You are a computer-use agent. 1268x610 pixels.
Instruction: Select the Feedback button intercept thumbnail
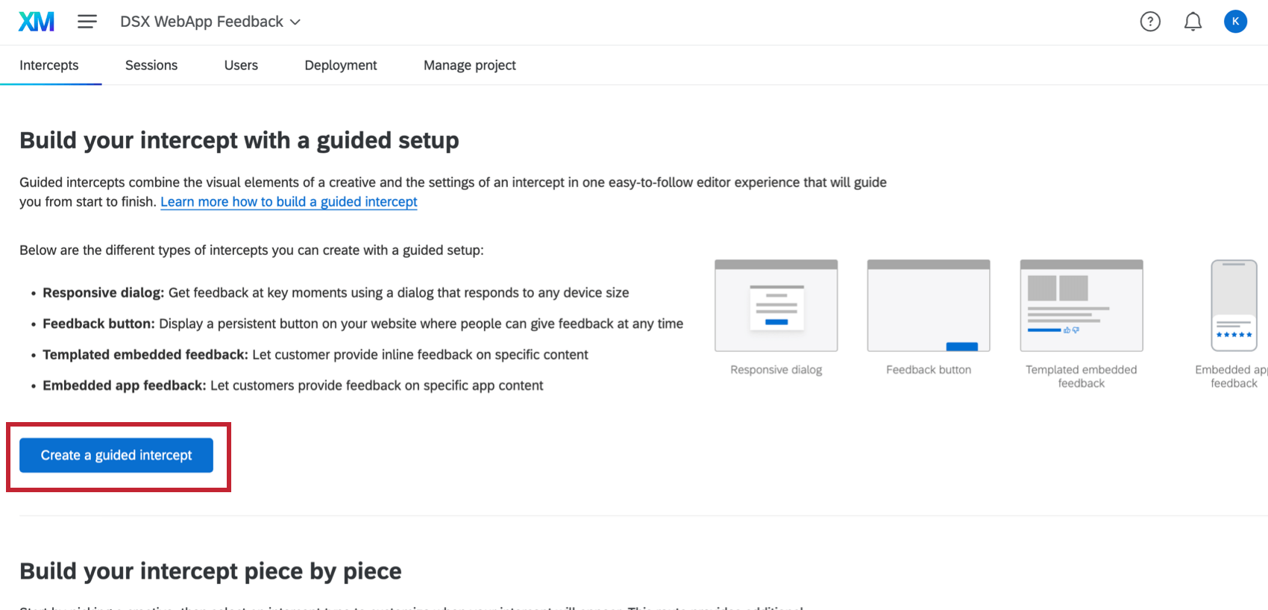(x=928, y=304)
